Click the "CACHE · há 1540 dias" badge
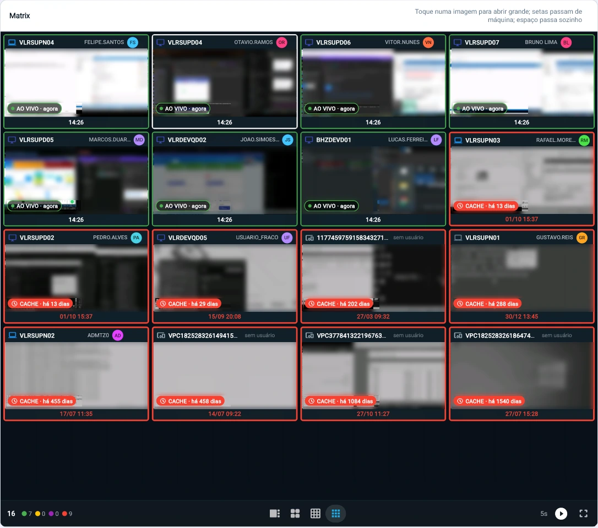Viewport: 598px width, 528px height. [x=489, y=401]
